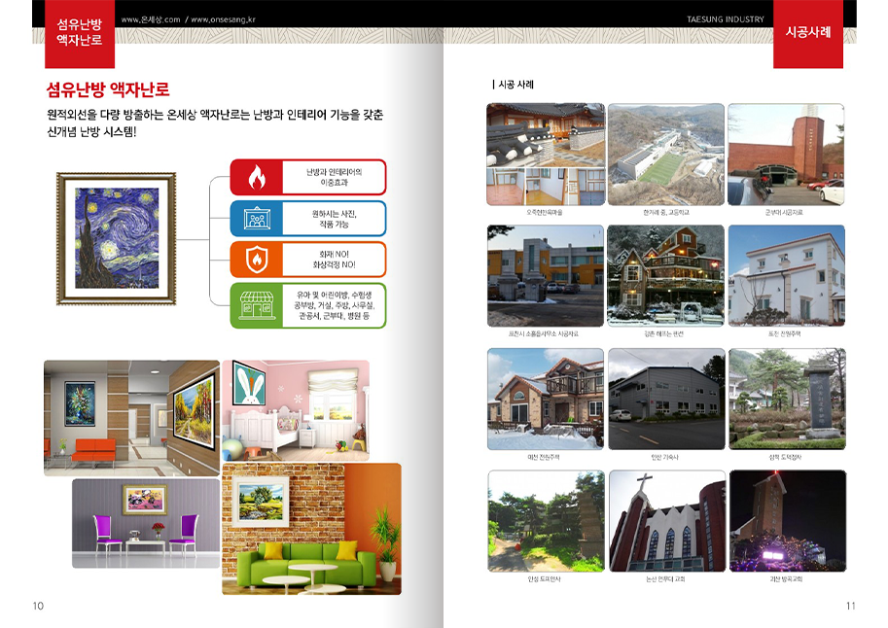Open the 김촌 해피는 펜션 photo
The width and height of the screenshot is (888, 628).
pyautogui.click(x=665, y=276)
